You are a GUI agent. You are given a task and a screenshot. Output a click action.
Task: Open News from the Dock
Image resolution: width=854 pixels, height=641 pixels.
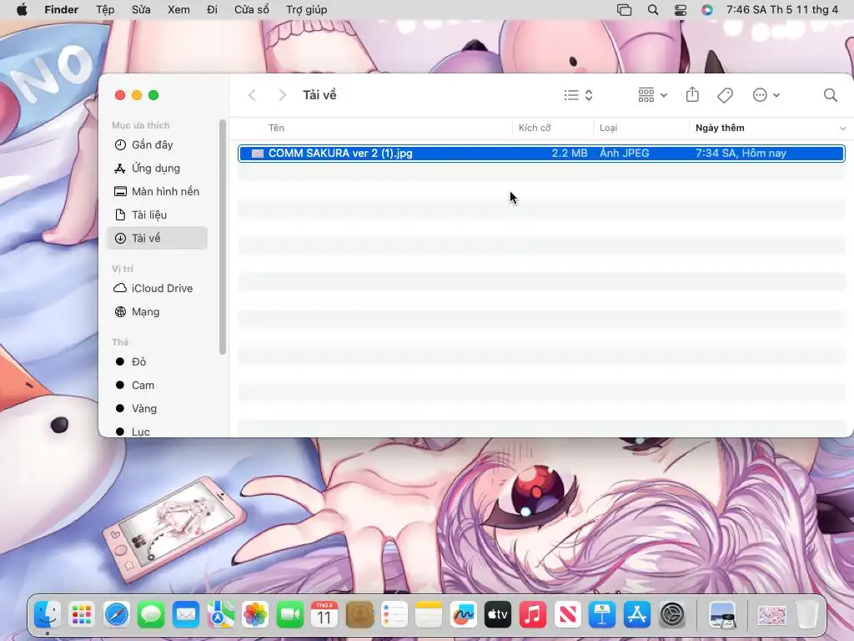(567, 615)
